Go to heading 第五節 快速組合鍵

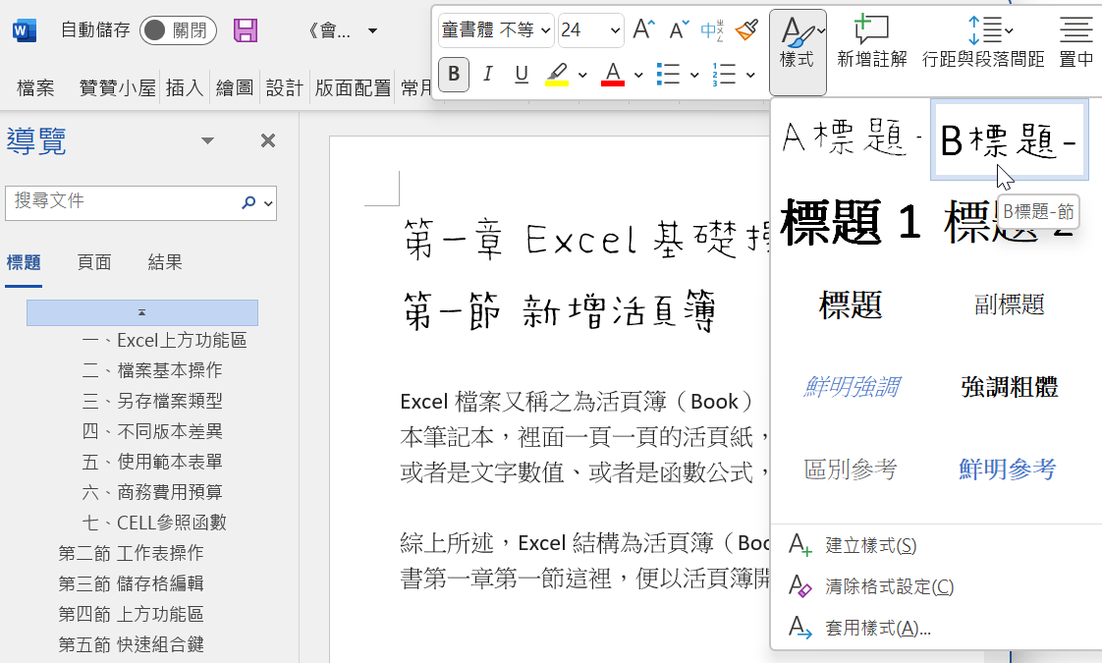tap(131, 644)
